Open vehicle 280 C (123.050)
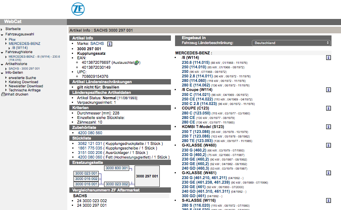Viewport: 341px width, 210px height. 196,113
